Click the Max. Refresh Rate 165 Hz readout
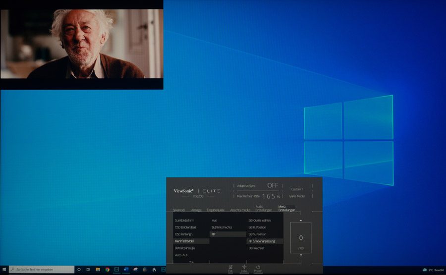 point(259,196)
